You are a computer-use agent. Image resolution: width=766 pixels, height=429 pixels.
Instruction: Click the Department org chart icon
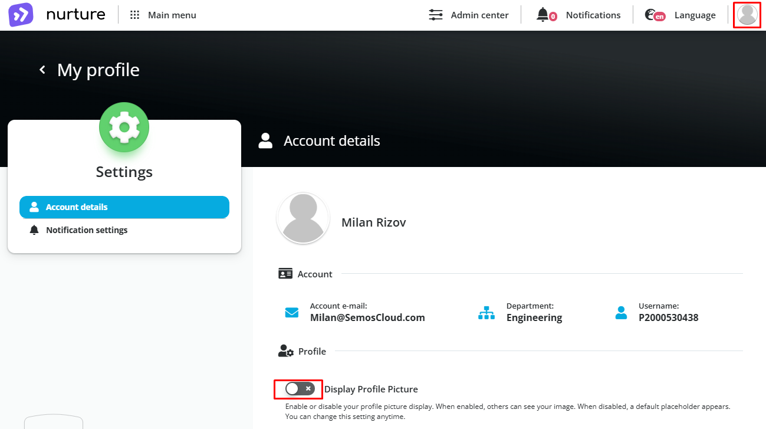(486, 313)
